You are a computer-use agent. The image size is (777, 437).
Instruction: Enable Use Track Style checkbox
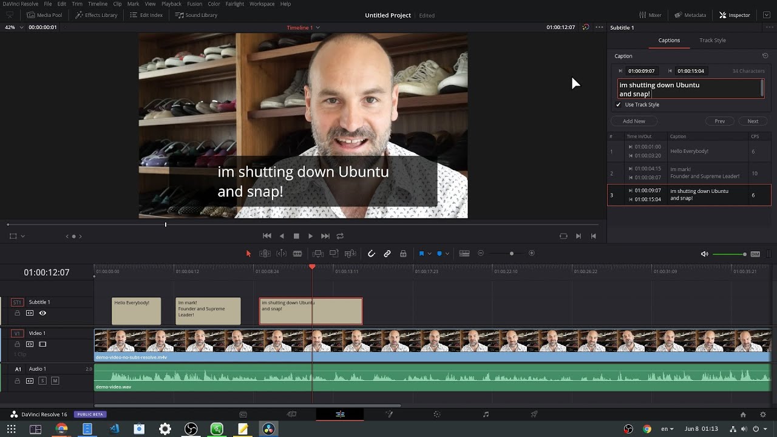619,105
